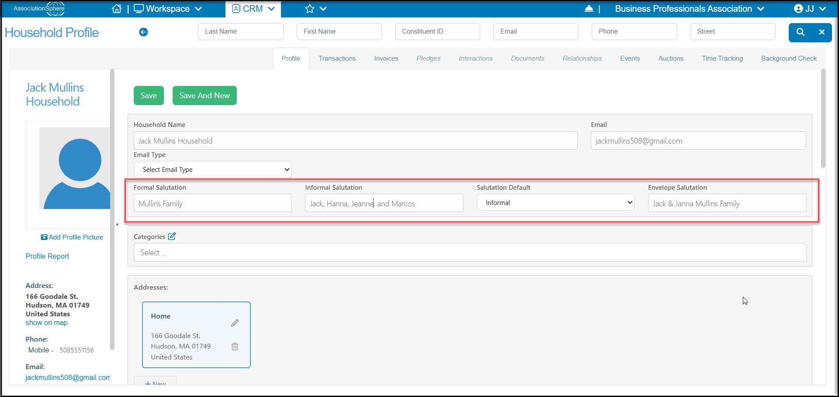Open the JJ user account menu
Screen dimensions: 839x397
point(810,9)
